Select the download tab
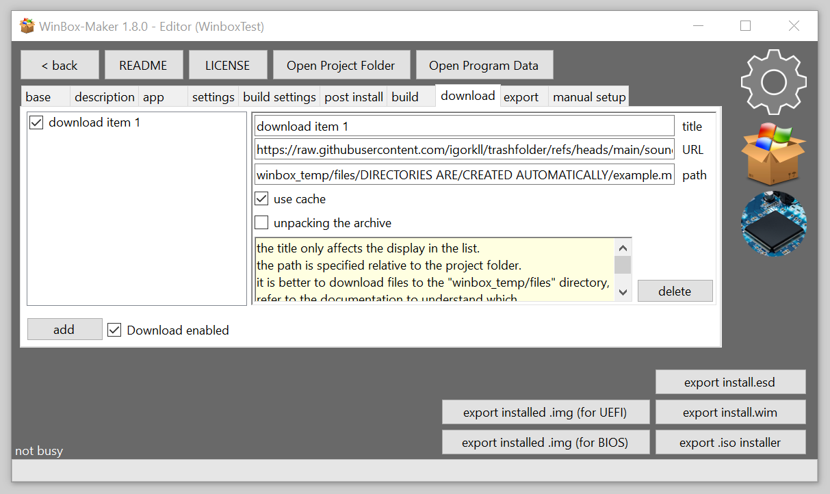The height and width of the screenshot is (494, 830). coord(468,95)
